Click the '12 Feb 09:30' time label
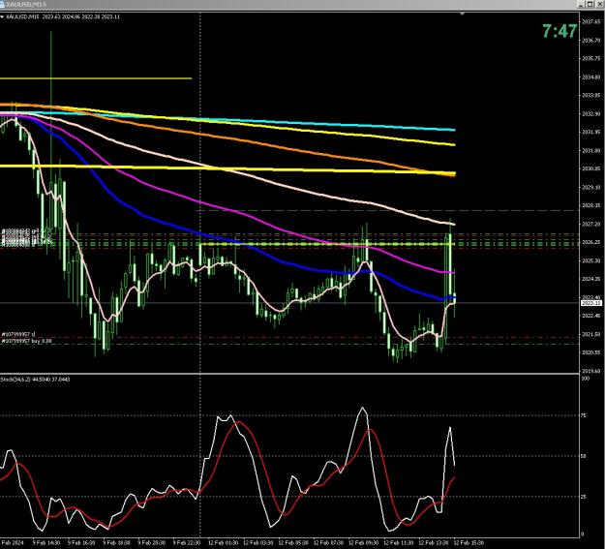Viewport: 605px width, 549px height. [363, 543]
